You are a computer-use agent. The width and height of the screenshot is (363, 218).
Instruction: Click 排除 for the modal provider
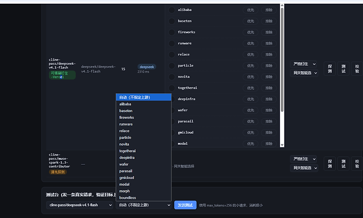269,143
